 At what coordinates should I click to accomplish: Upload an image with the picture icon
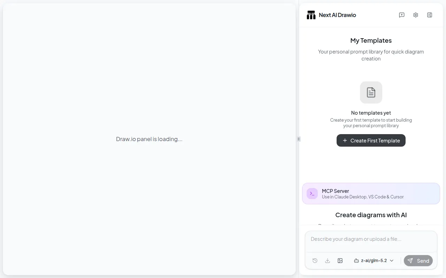(x=340, y=261)
